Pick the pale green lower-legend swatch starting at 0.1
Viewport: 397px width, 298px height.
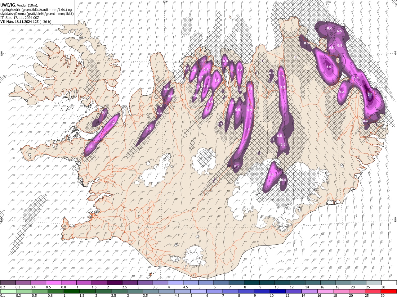click(8, 291)
